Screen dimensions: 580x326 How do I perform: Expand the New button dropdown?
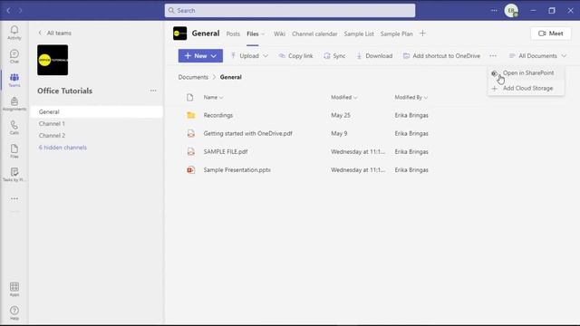[x=214, y=56]
